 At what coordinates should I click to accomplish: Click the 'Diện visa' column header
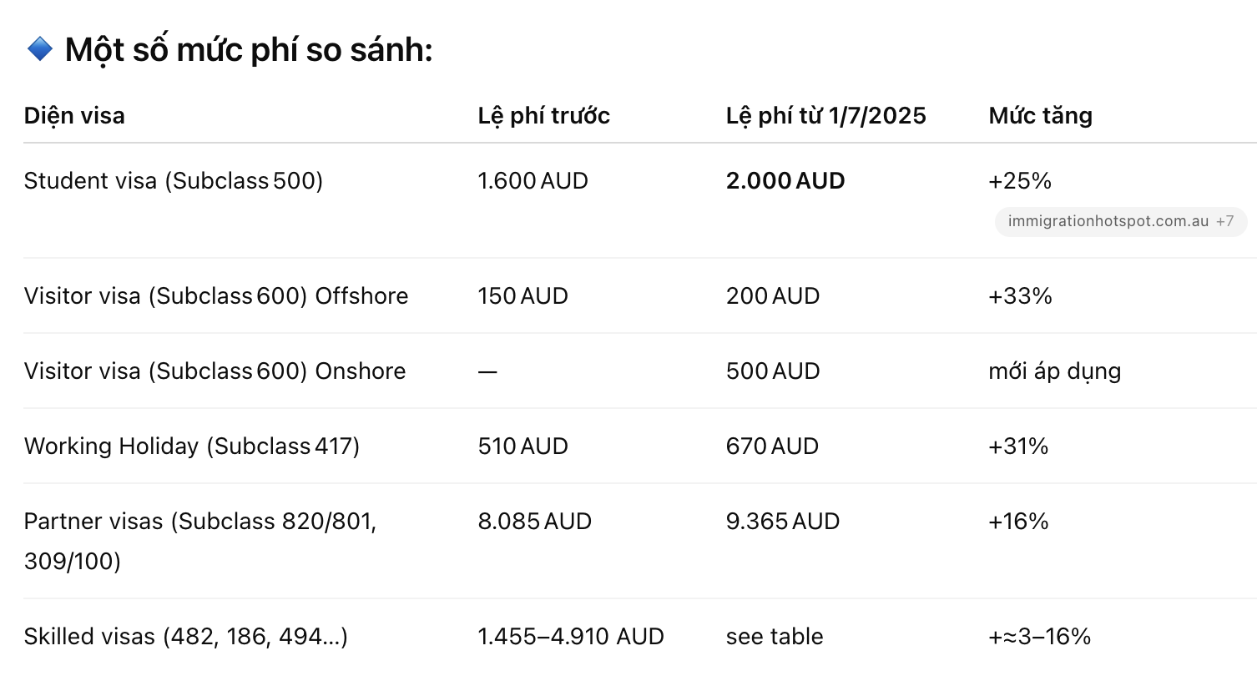point(74,115)
